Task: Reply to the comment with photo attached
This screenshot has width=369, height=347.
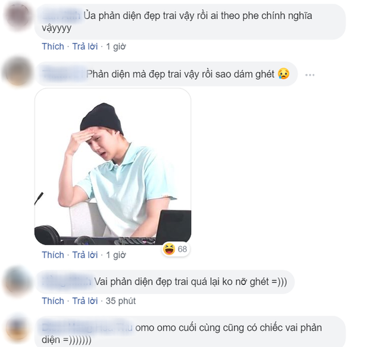Action: coord(85,255)
